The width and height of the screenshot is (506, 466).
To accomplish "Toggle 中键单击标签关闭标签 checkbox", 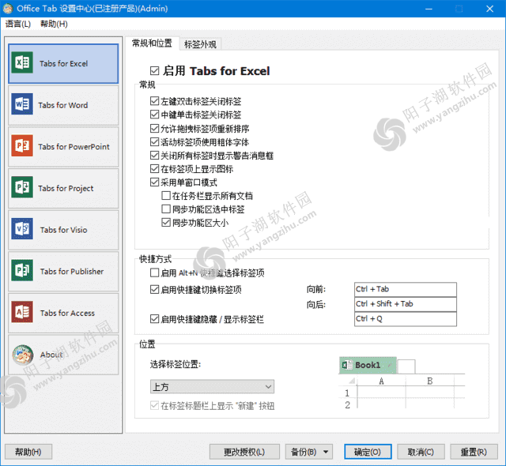I will coord(155,115).
